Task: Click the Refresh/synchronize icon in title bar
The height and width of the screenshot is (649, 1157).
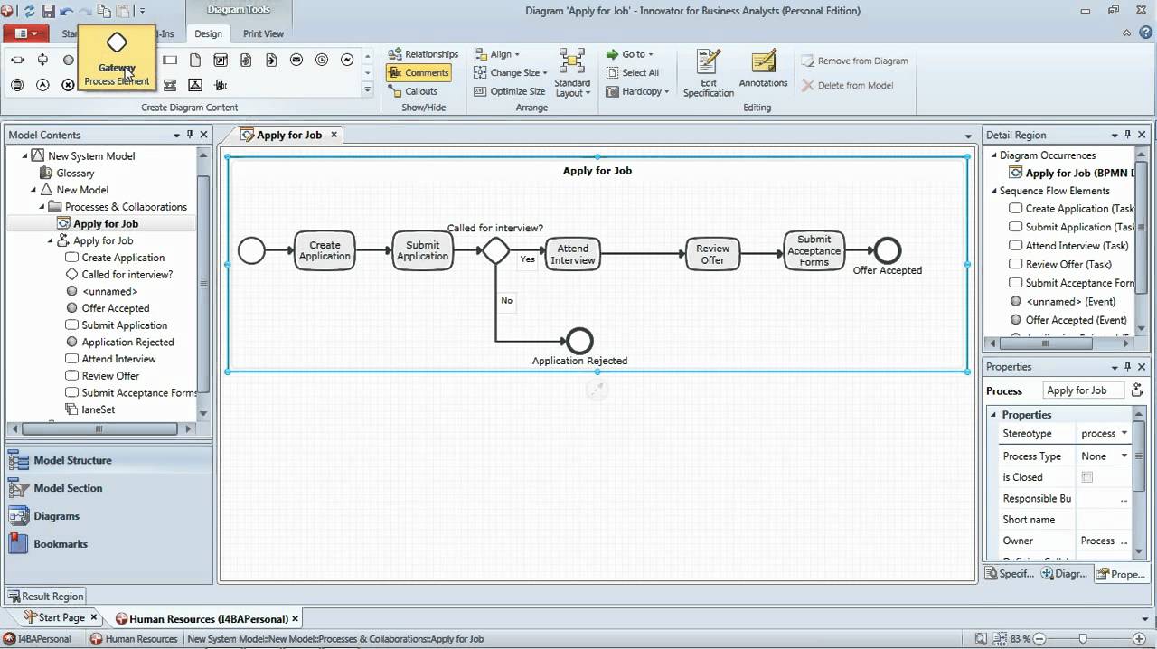Action: [x=29, y=11]
